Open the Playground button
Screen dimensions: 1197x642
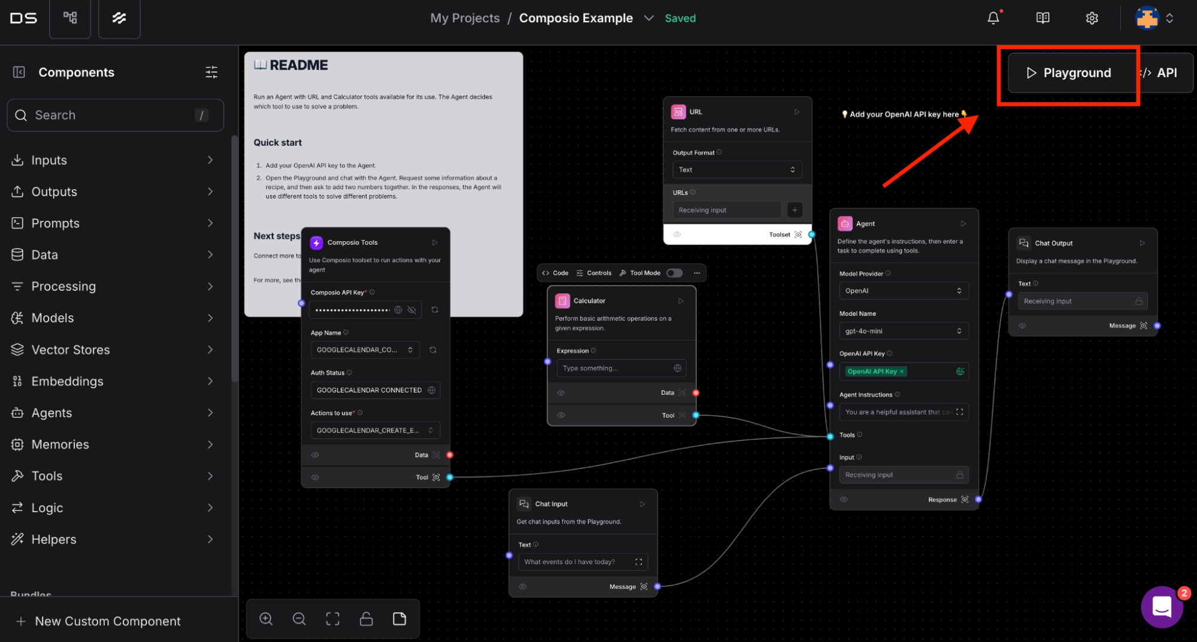(x=1069, y=73)
